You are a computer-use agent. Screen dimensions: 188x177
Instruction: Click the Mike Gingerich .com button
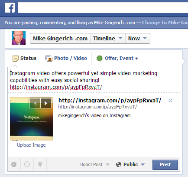coord(60,39)
